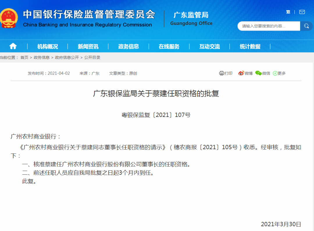Viewport: 314px width, 231px height.
Task: Click 微博 share label
Action: [x=249, y=73]
